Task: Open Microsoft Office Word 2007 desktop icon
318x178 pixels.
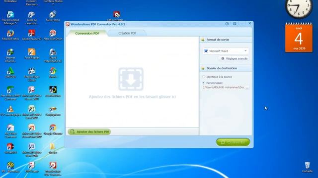Action: tap(32, 150)
